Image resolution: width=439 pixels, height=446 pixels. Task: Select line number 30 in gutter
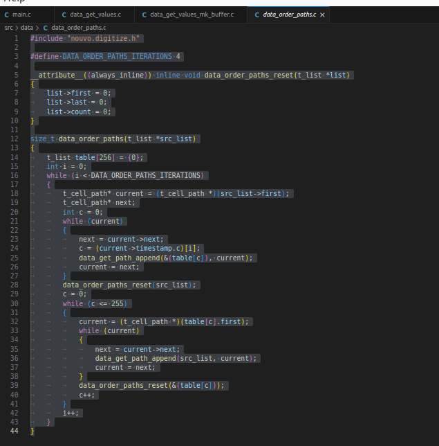pos(15,303)
